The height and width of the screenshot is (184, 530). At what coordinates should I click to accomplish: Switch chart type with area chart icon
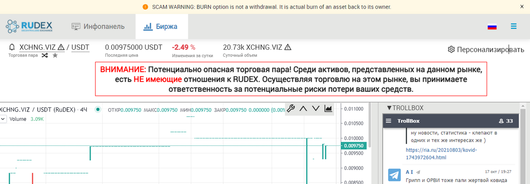pyautogui.click(x=328, y=109)
